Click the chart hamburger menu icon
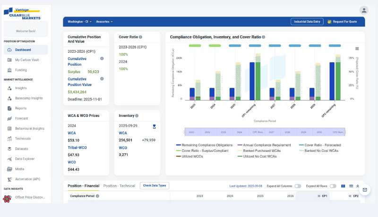The height and width of the screenshot is (217, 378). (357, 49)
